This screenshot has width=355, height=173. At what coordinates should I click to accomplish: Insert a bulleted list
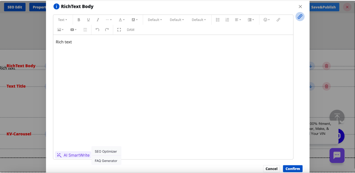(218, 20)
